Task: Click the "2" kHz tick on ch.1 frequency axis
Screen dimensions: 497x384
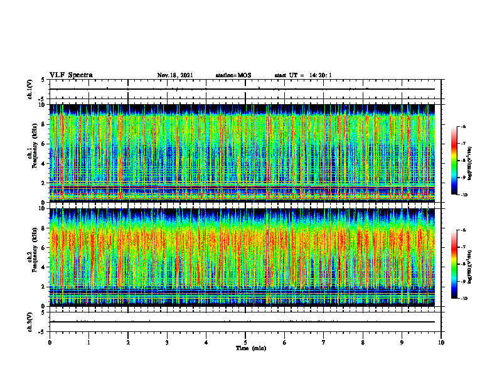Action: point(44,183)
